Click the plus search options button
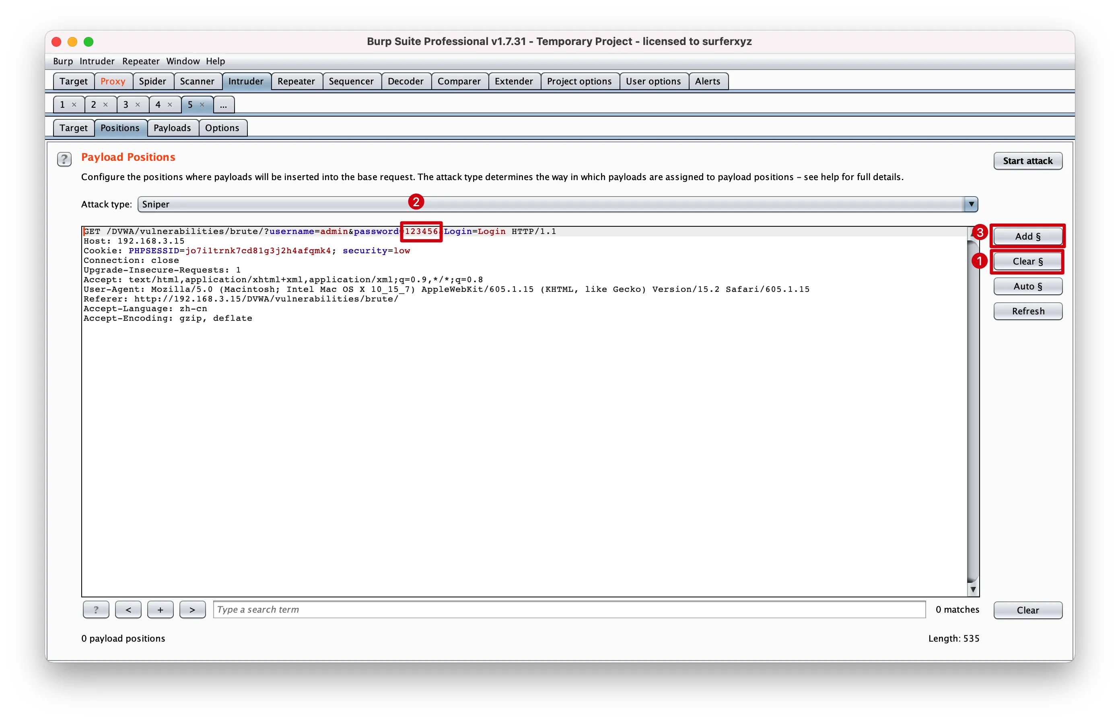This screenshot has height=722, width=1120. tap(161, 609)
